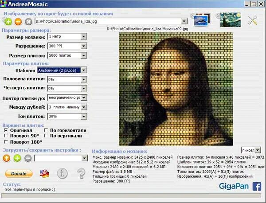
Task: Click the gray delete settings minus icon
Action: [x=28, y=158]
